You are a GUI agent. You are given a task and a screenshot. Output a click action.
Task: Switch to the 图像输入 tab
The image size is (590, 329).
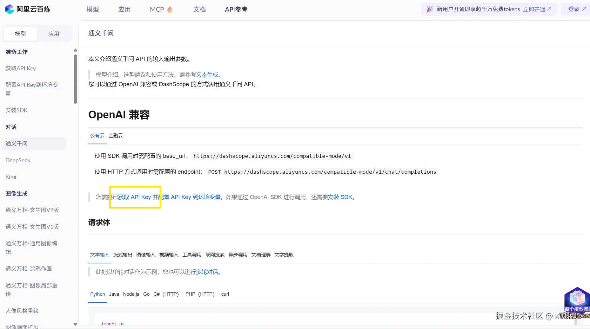click(146, 255)
